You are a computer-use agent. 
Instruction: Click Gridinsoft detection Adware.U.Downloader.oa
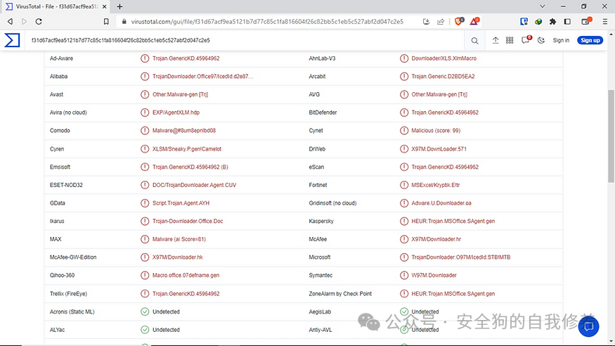tap(441, 203)
